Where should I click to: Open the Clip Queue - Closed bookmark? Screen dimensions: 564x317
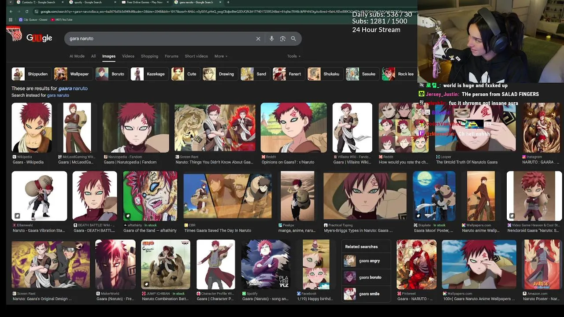[x=33, y=20]
